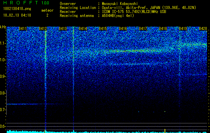Viewport: 210px width, 133px height.
Task: Click the 0.6 kHz axis label
Action: [x=3, y=126]
